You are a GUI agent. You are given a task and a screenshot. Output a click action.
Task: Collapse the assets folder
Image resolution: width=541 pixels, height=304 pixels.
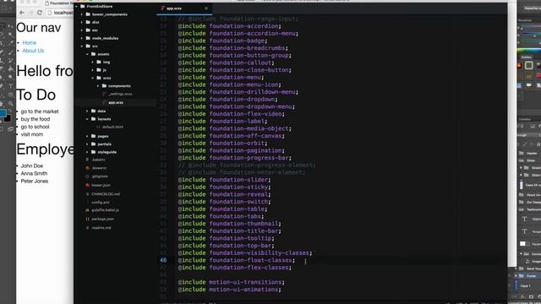click(87, 54)
